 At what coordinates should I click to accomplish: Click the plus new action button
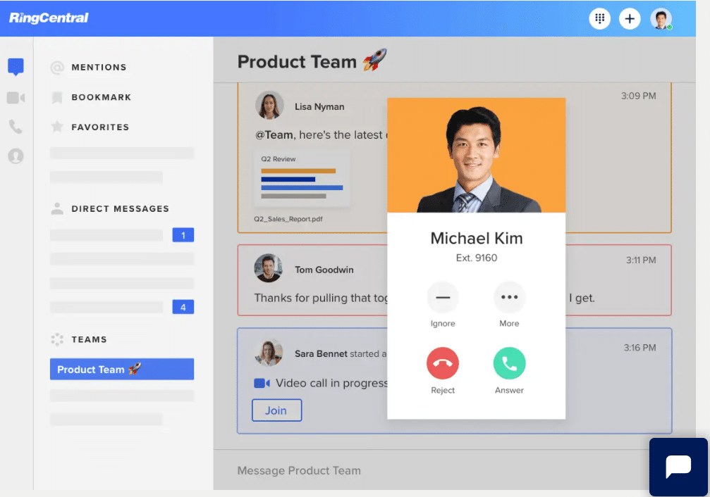[x=630, y=19]
